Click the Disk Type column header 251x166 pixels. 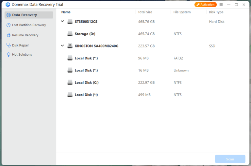pos(216,12)
